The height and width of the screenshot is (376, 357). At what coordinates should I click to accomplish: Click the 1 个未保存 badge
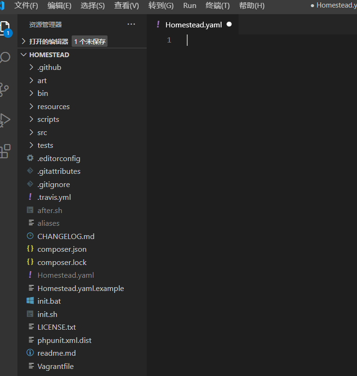tap(90, 42)
